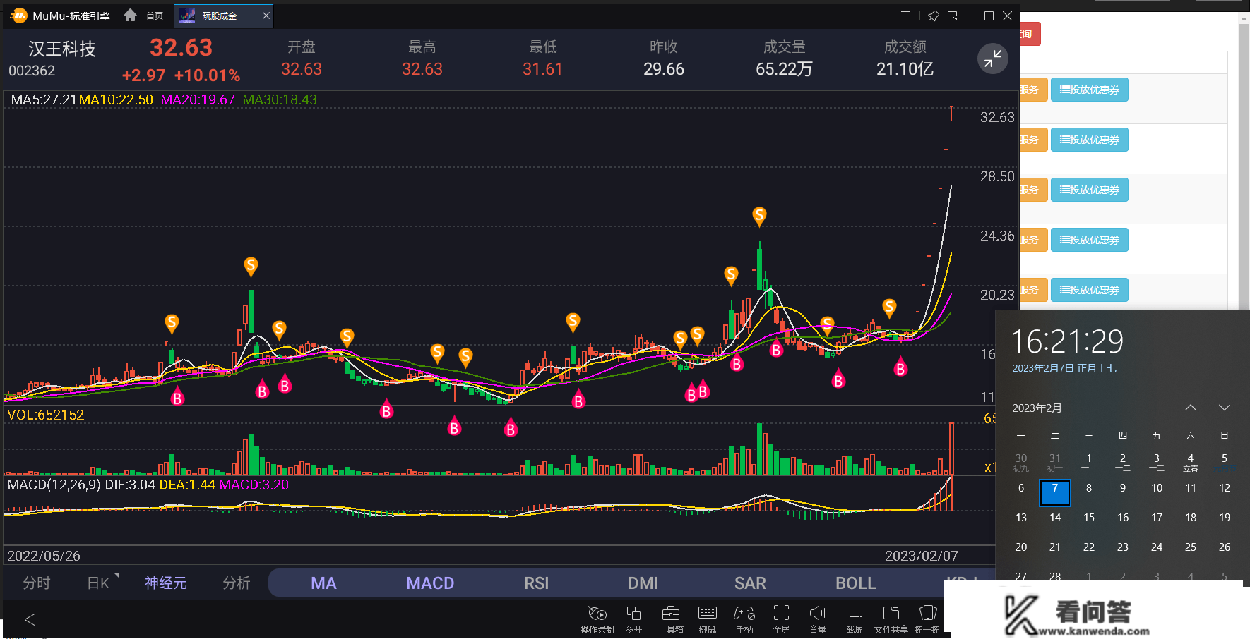Switch to the 玩股成金 app tab

pyautogui.click(x=218, y=16)
